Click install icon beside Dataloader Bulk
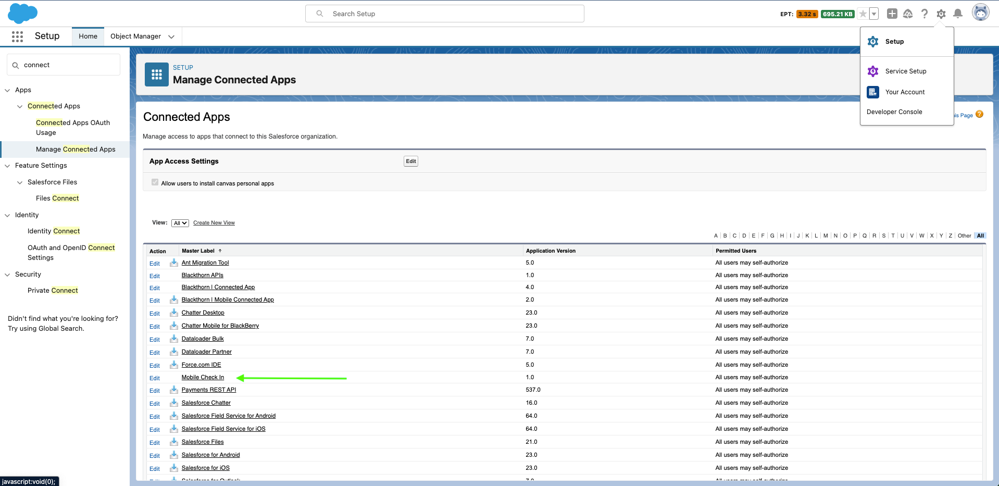The height and width of the screenshot is (486, 999). [x=174, y=339]
